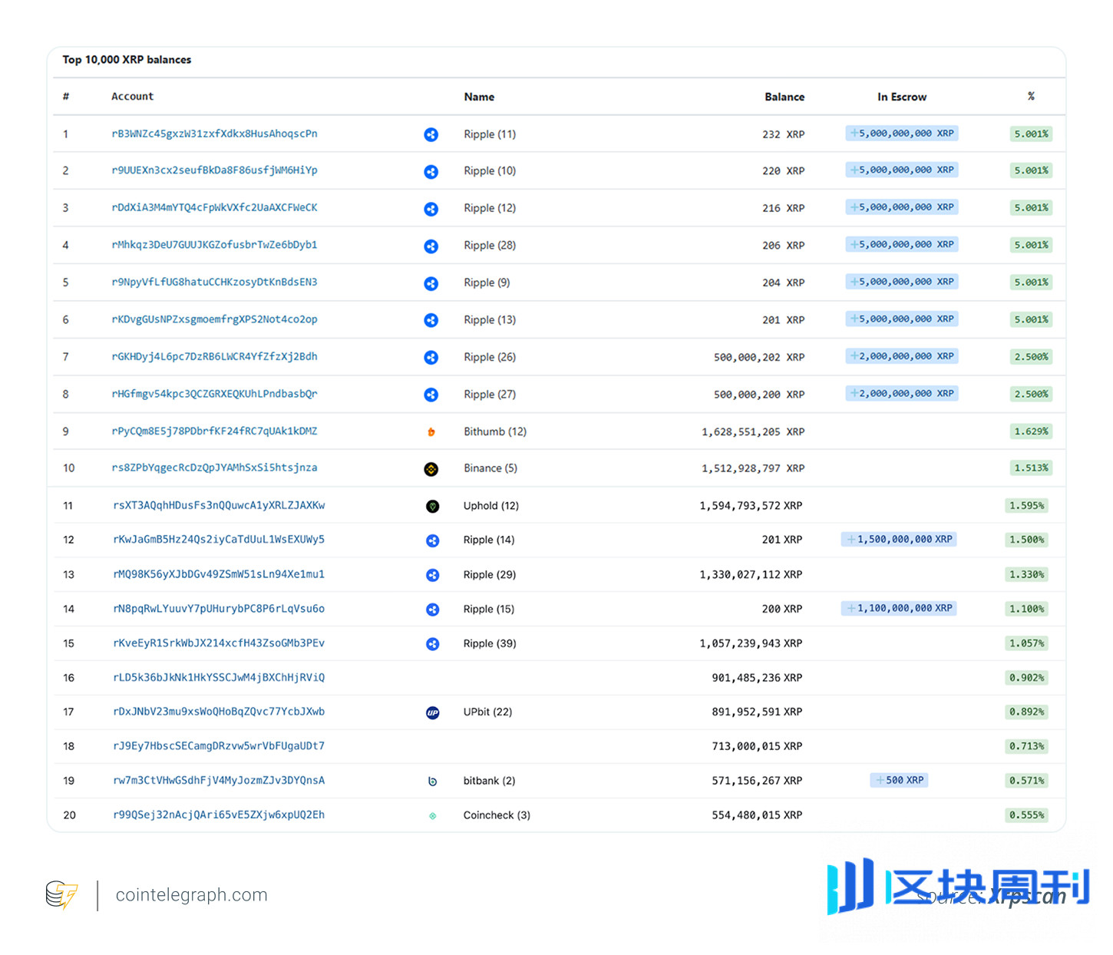The height and width of the screenshot is (955, 1113).
Task: Click the Cointelegraph coin logo in the footer
Action: tap(61, 895)
